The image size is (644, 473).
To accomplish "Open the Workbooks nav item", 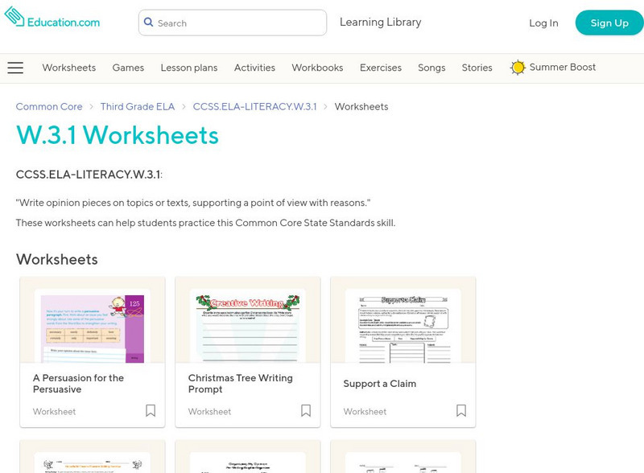I will tap(317, 68).
